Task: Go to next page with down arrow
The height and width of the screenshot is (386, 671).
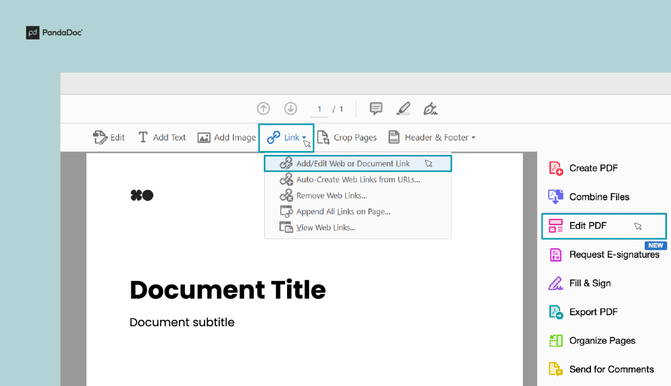Action: [x=290, y=109]
